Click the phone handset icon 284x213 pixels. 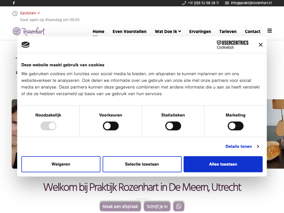click(x=184, y=3)
